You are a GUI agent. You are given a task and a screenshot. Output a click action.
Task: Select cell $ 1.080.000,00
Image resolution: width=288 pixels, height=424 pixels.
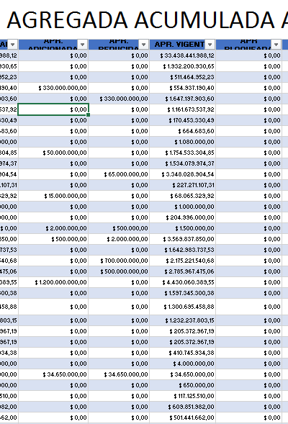click(183, 142)
